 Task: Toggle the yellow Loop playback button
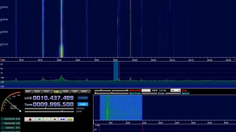pyautogui.click(x=70, y=120)
